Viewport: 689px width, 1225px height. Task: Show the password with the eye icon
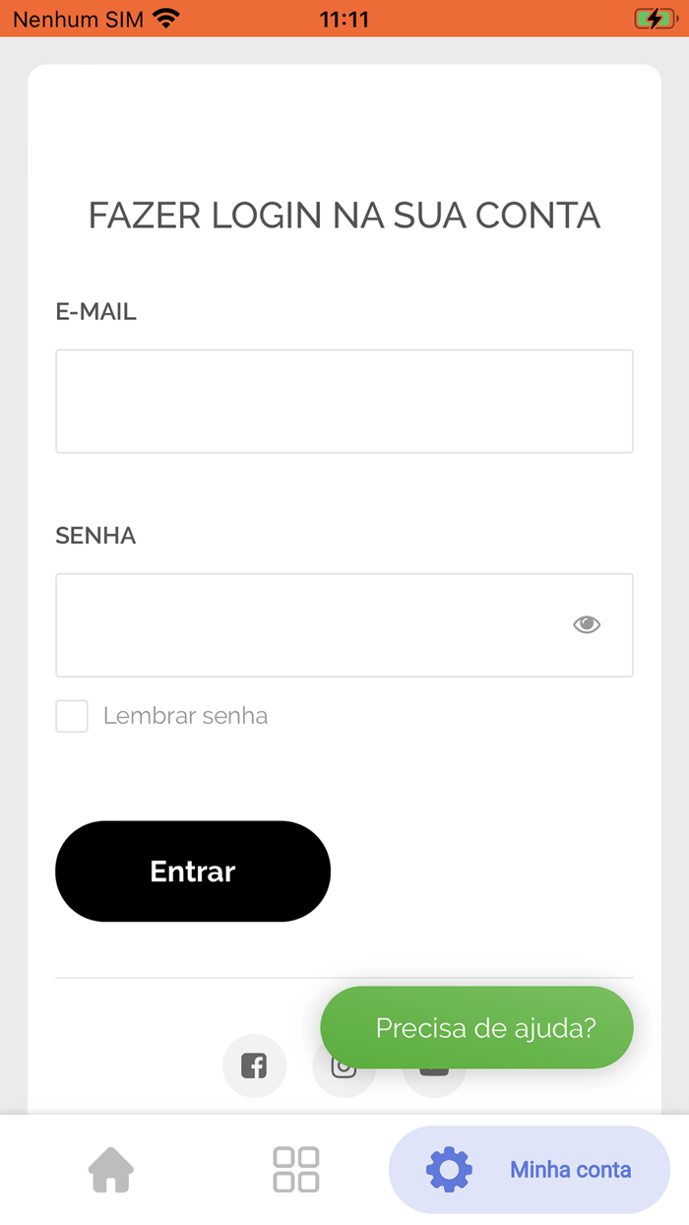coord(587,623)
